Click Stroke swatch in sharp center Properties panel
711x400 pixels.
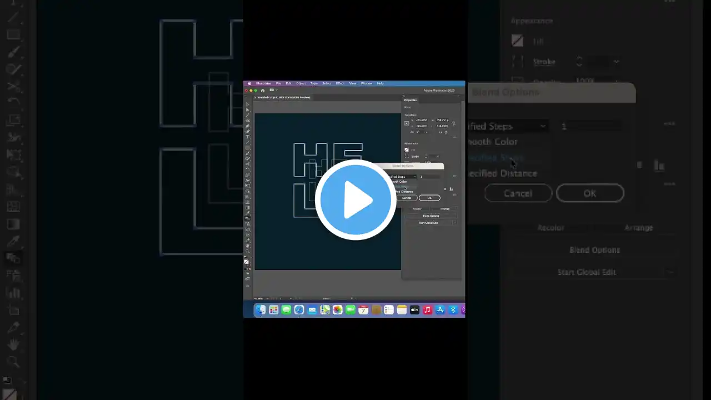pyautogui.click(x=407, y=156)
